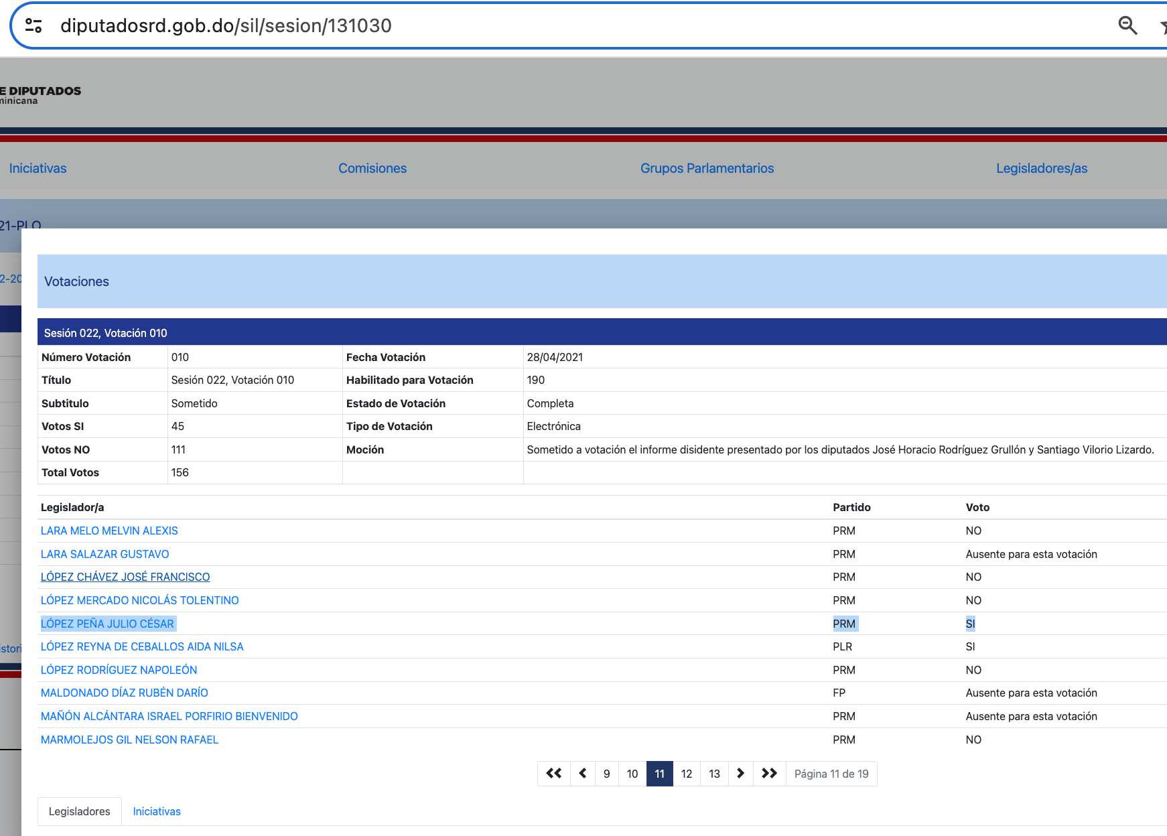This screenshot has height=836, width=1167.
Task: Open legislator LÓPEZ RODRÍGUEZ NAPOLEÓN
Action: point(119,670)
